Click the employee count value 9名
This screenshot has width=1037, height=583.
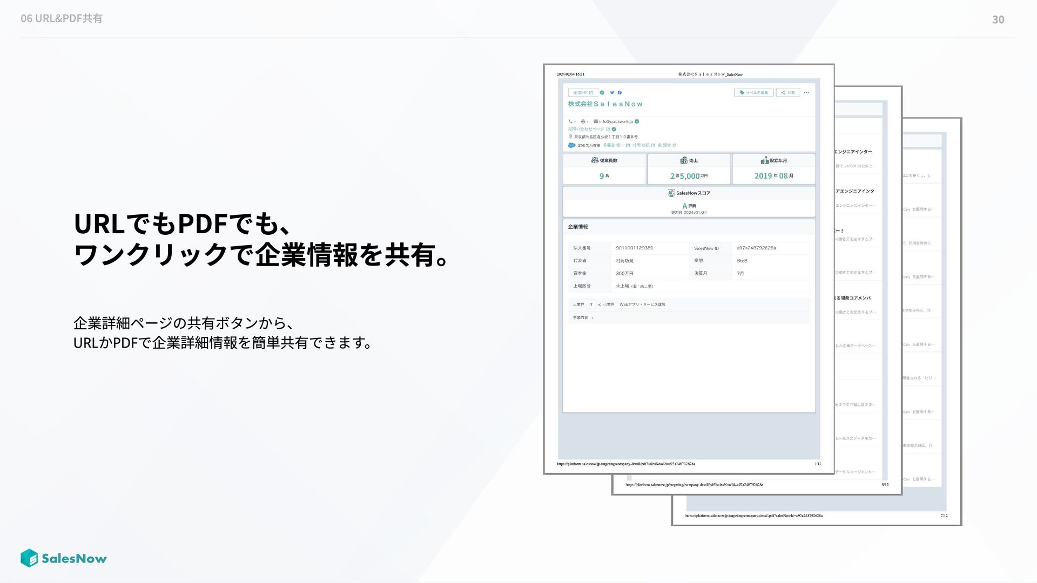pos(604,176)
